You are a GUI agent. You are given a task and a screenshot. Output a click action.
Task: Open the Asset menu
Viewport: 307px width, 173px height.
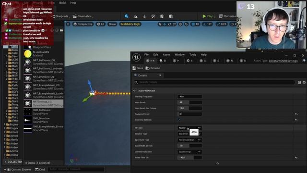coord(166,54)
